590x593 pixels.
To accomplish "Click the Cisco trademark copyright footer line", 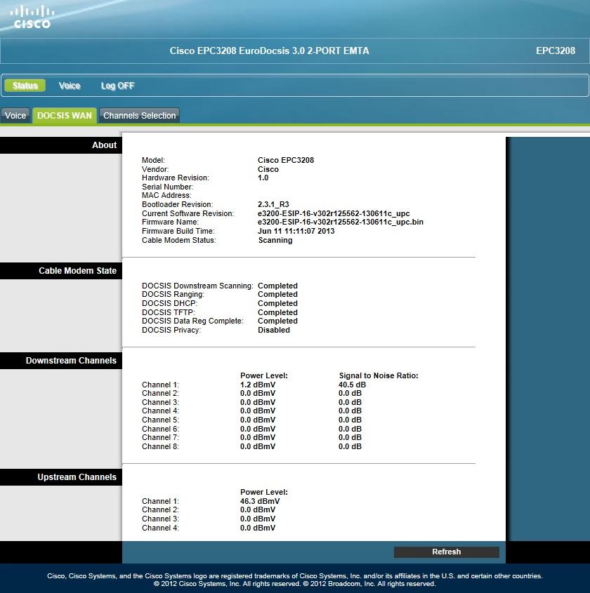I will coord(295,575).
